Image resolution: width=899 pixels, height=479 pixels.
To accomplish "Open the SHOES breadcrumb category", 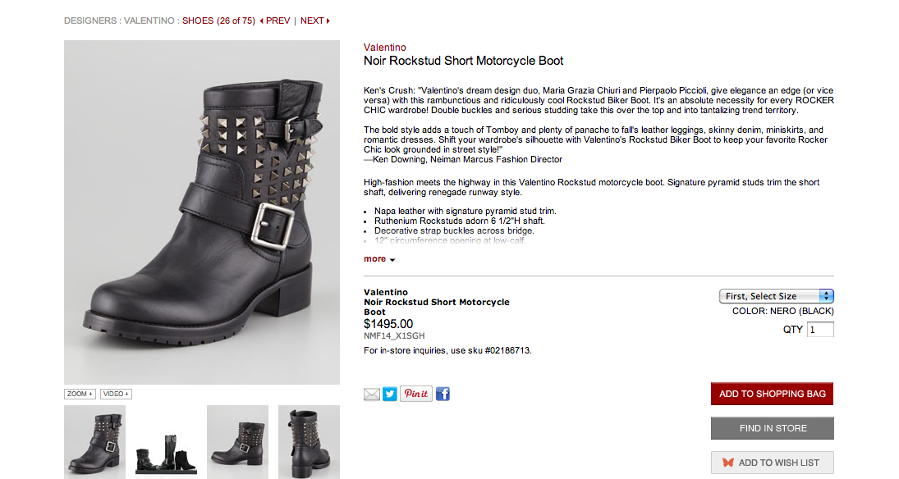I will point(198,21).
